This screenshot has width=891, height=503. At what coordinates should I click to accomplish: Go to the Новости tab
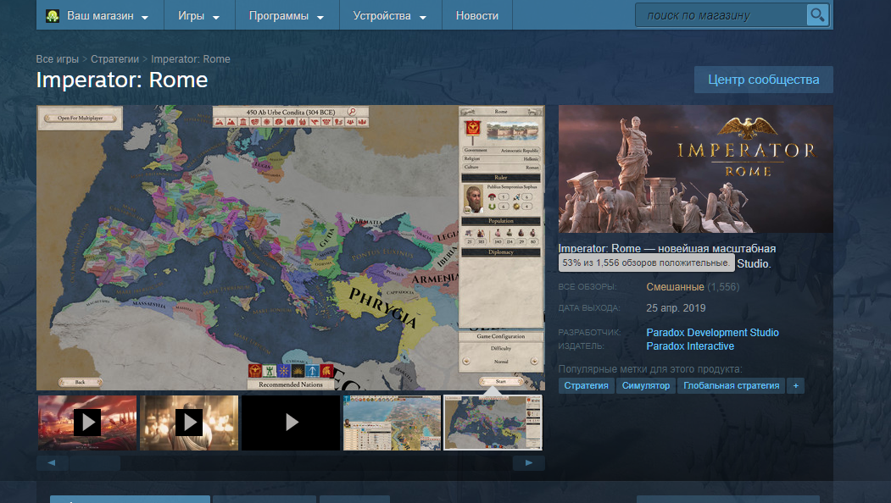[476, 15]
